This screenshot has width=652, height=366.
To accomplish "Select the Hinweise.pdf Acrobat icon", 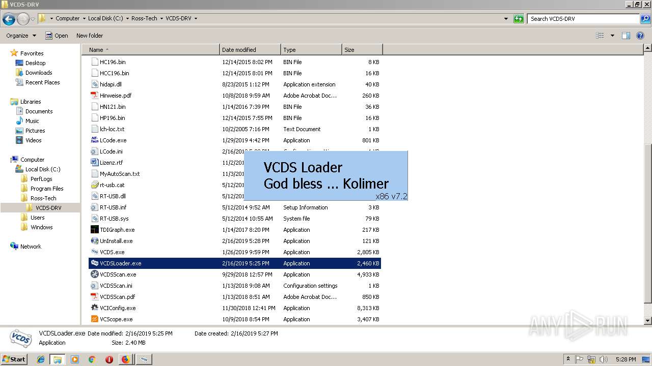I will (94, 96).
